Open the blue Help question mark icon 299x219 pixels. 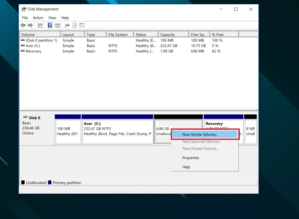(x=50, y=25)
